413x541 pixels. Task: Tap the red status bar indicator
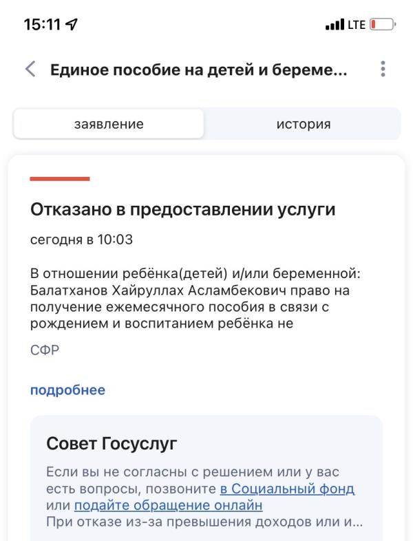(x=60, y=179)
